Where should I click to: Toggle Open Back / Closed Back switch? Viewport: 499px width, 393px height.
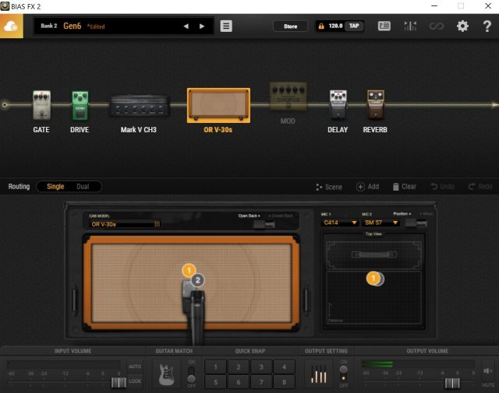(x=264, y=224)
